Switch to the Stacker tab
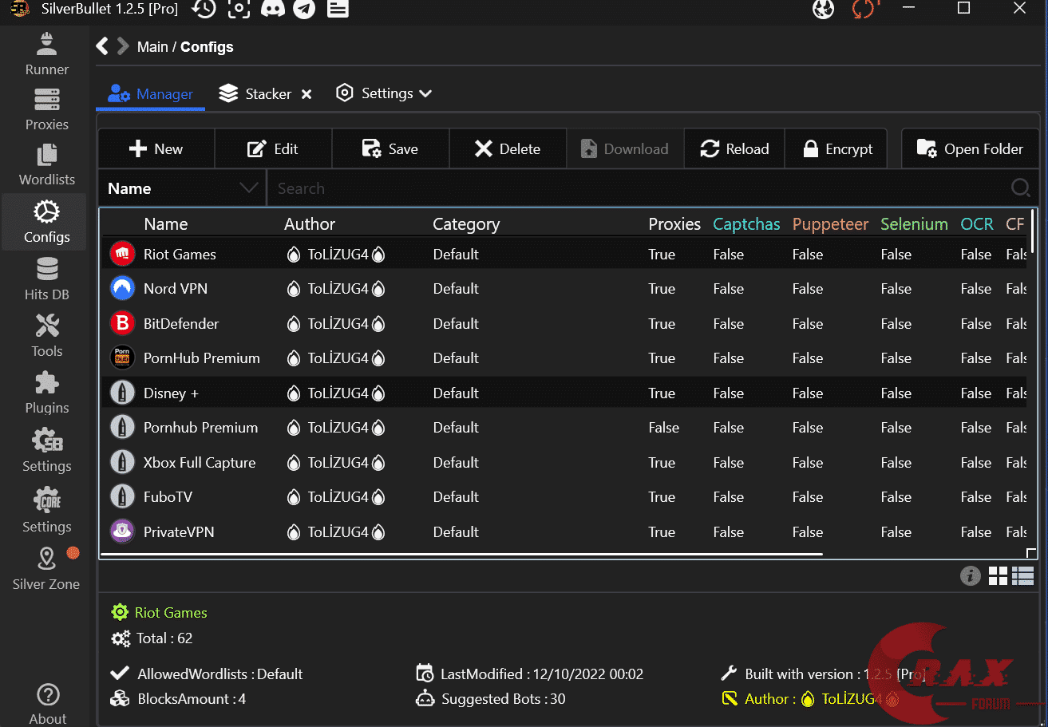Viewport: 1048px width, 727px height. pyautogui.click(x=267, y=94)
